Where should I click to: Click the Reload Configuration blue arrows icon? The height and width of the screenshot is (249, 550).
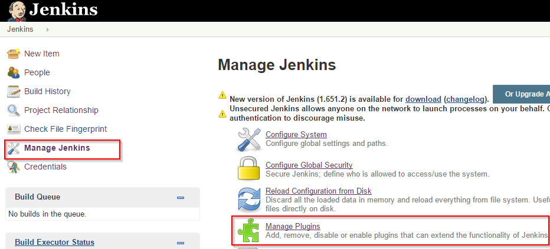248,200
